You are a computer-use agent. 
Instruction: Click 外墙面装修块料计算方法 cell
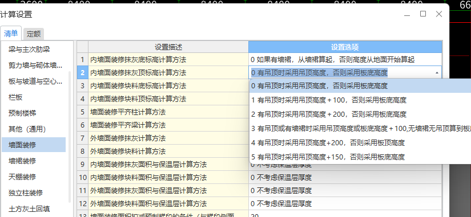click(168, 152)
